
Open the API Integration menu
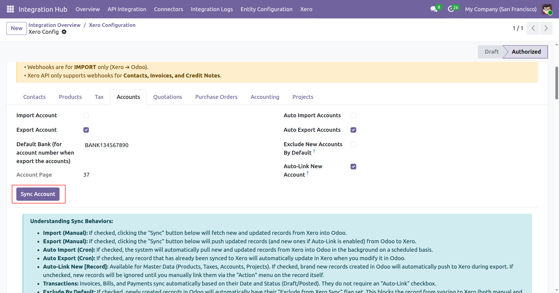(127, 9)
